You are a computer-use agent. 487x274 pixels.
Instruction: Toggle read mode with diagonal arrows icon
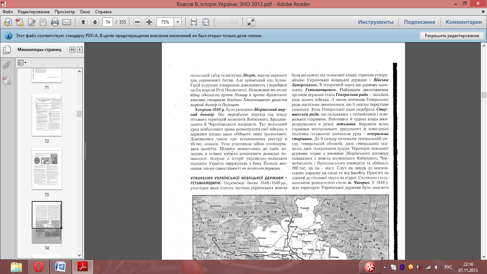coord(251,22)
